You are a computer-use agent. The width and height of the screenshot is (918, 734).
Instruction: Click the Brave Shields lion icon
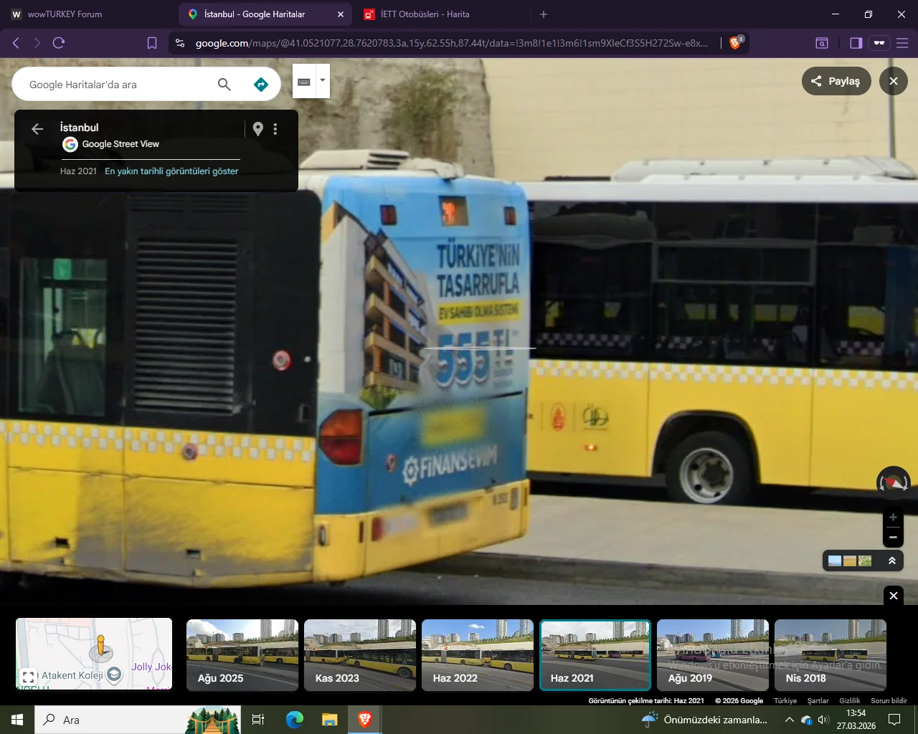734,43
